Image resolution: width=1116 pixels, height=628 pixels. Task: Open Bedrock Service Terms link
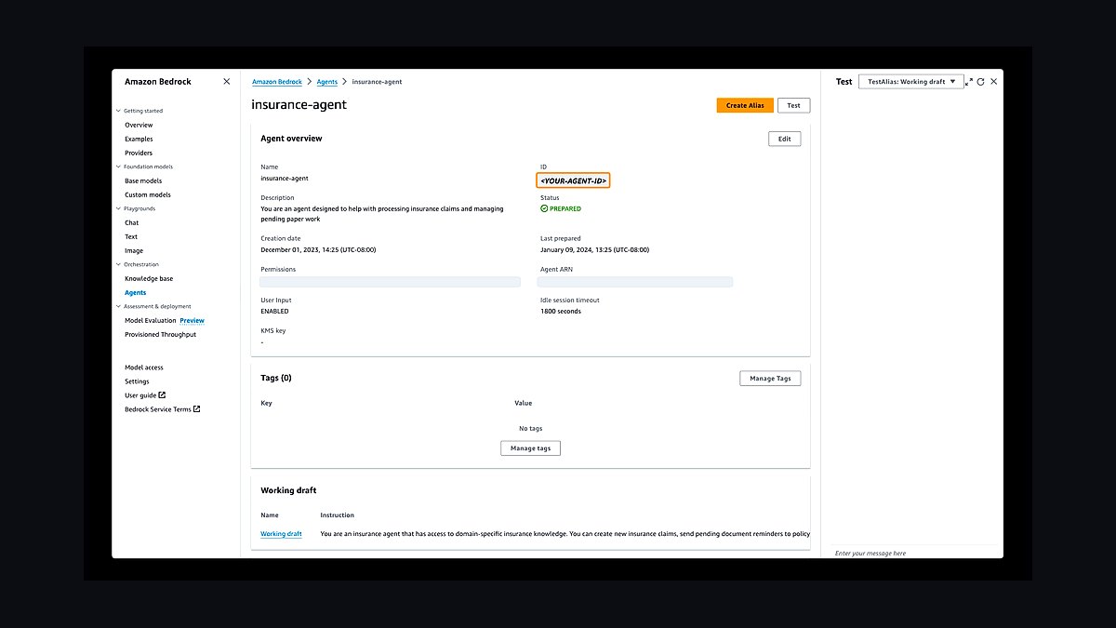(158, 409)
